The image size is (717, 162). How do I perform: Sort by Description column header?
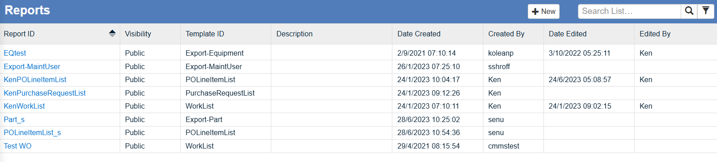[x=295, y=34]
